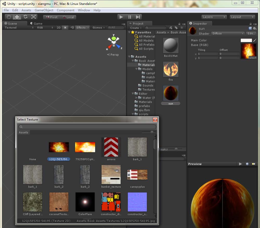Select All Materials favorite search
The width and height of the screenshot is (260, 228).
tap(145, 36)
